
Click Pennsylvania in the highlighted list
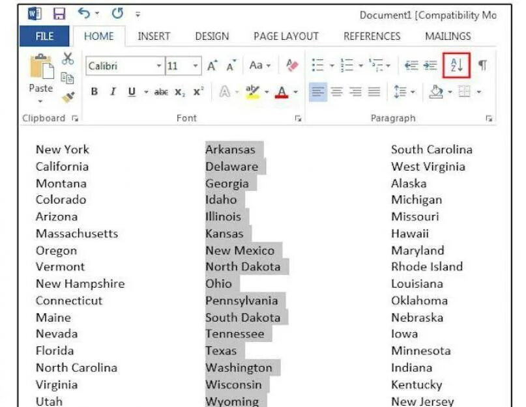242,300
